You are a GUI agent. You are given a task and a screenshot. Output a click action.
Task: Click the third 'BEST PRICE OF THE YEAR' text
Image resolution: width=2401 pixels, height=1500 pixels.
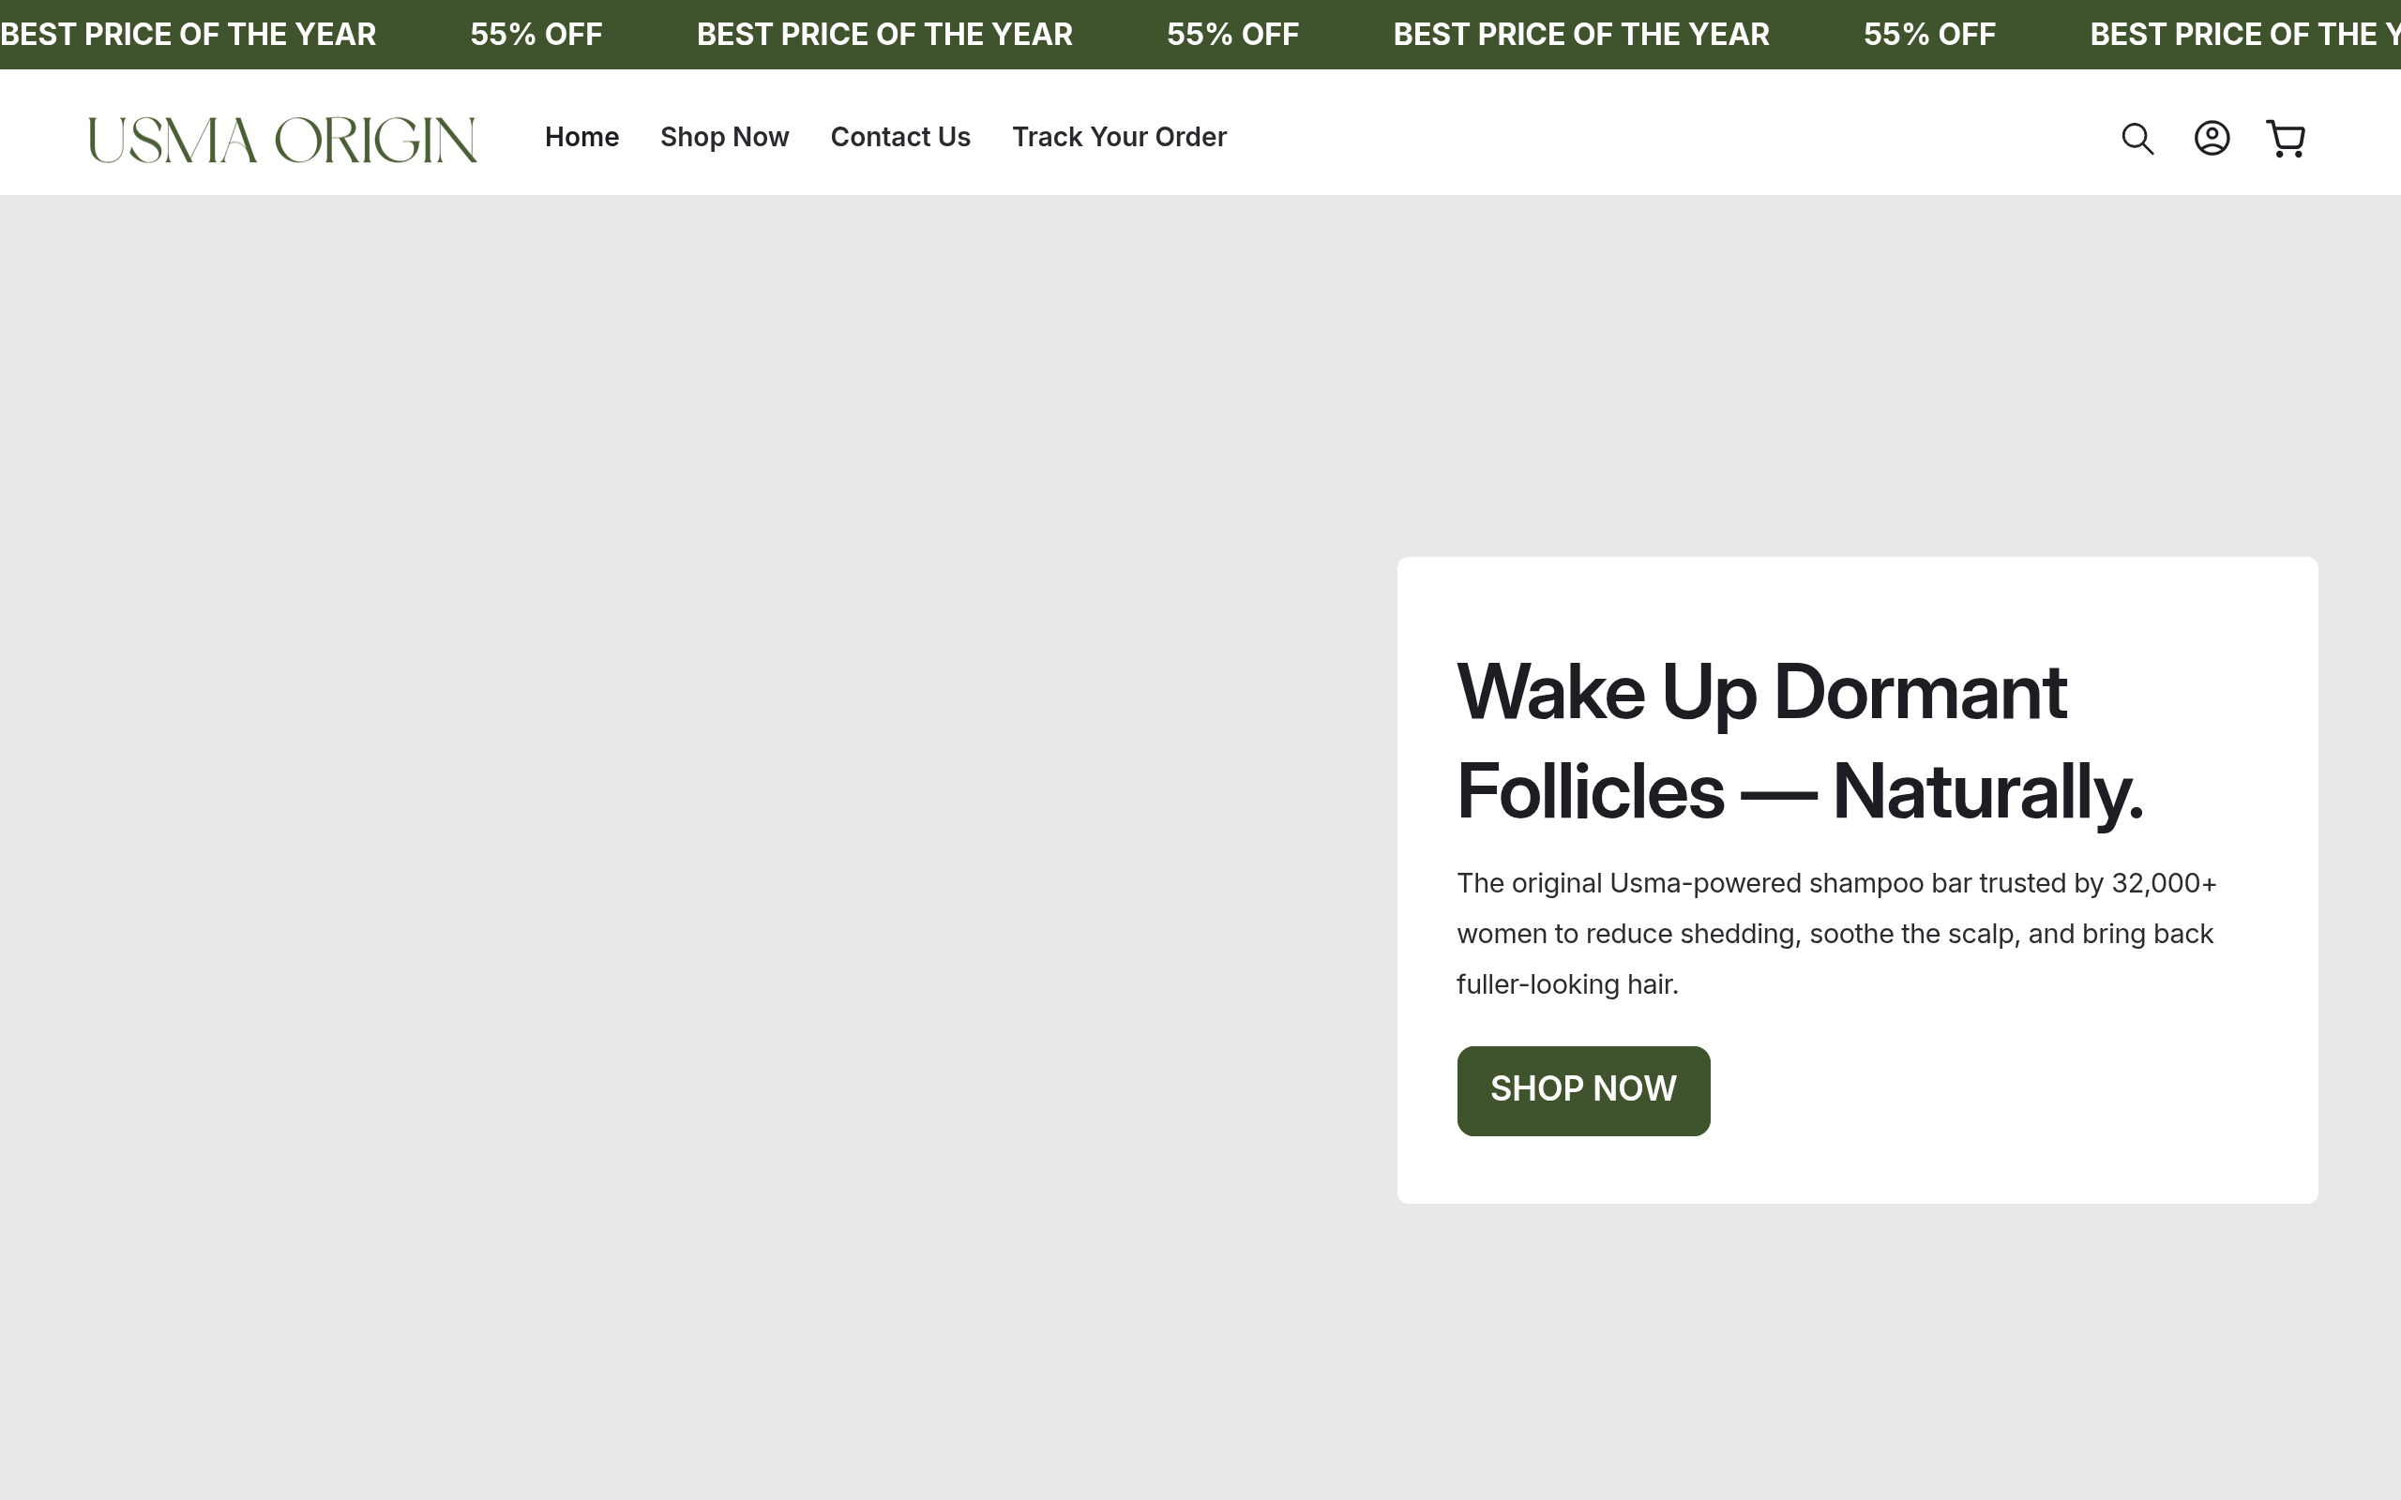coord(1580,35)
